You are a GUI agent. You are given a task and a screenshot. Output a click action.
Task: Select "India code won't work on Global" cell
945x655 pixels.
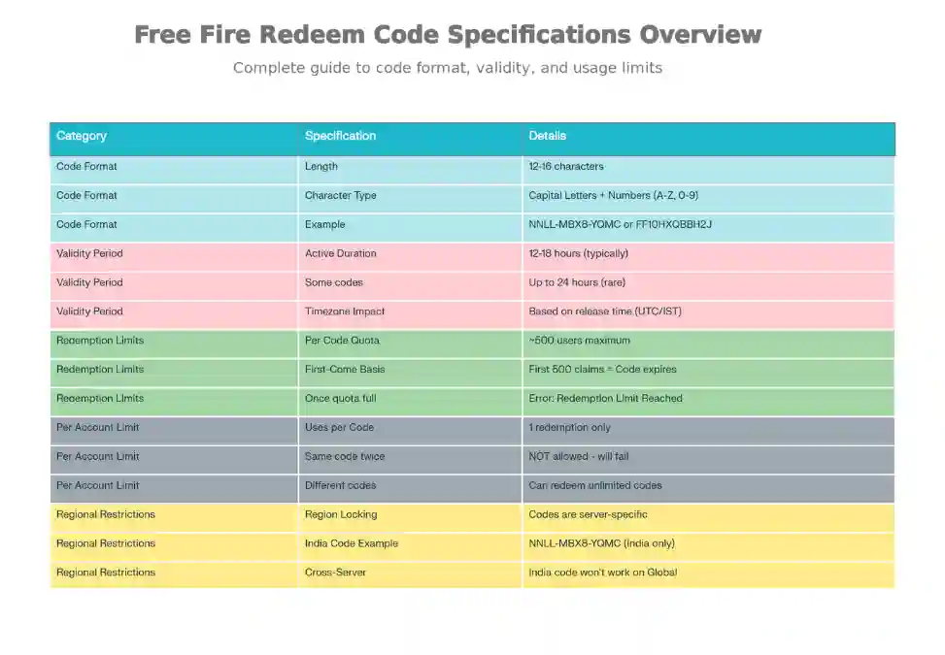[602, 573]
